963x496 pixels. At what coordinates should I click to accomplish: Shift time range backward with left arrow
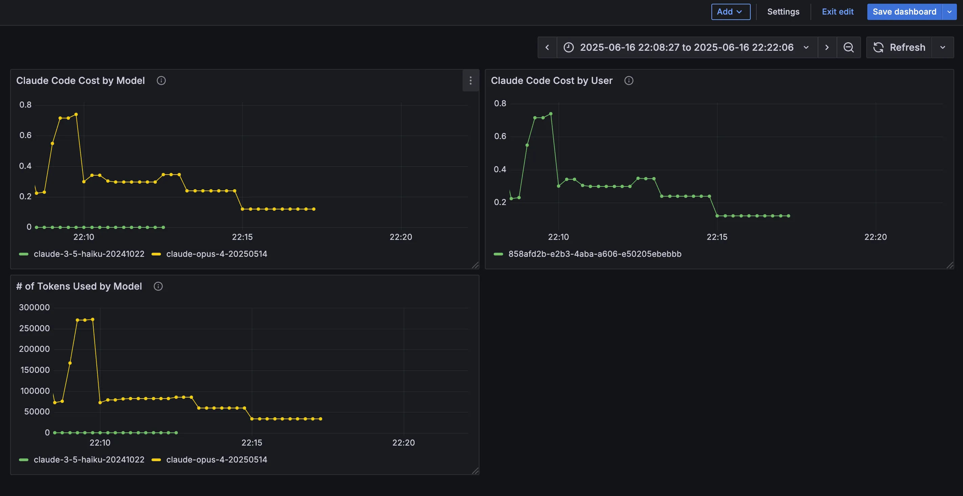(x=547, y=47)
